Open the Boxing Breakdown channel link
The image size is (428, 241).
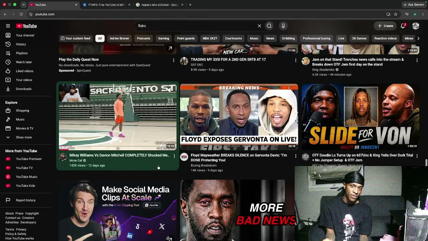pyautogui.click(x=204, y=165)
